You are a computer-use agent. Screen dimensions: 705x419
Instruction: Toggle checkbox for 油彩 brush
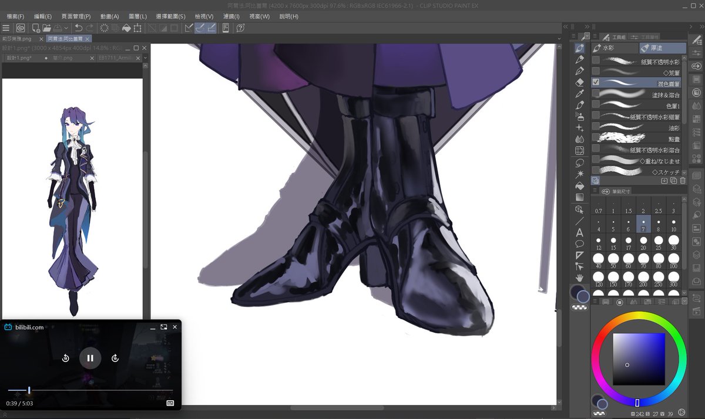596,127
